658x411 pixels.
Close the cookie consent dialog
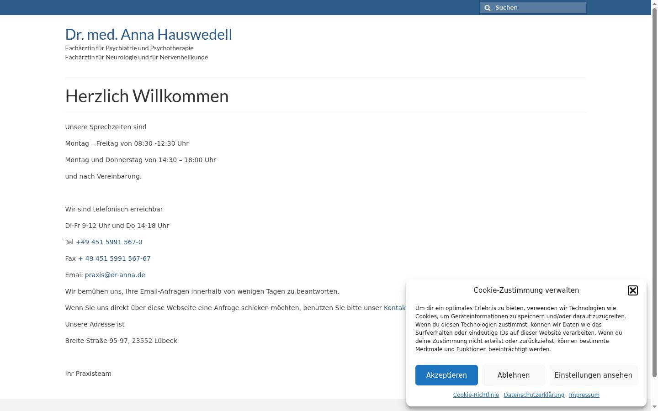pos(633,290)
